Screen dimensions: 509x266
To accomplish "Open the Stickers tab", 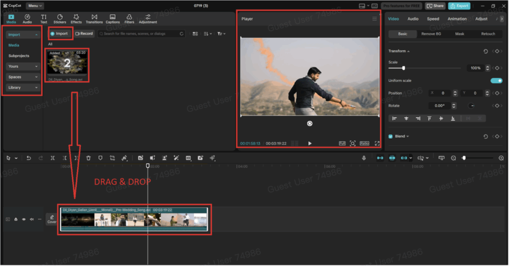I will (60, 19).
